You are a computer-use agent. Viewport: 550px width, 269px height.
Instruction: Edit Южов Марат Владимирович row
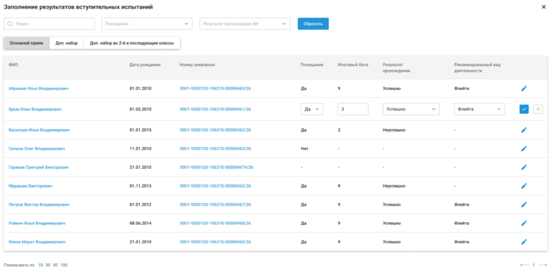tap(524, 242)
